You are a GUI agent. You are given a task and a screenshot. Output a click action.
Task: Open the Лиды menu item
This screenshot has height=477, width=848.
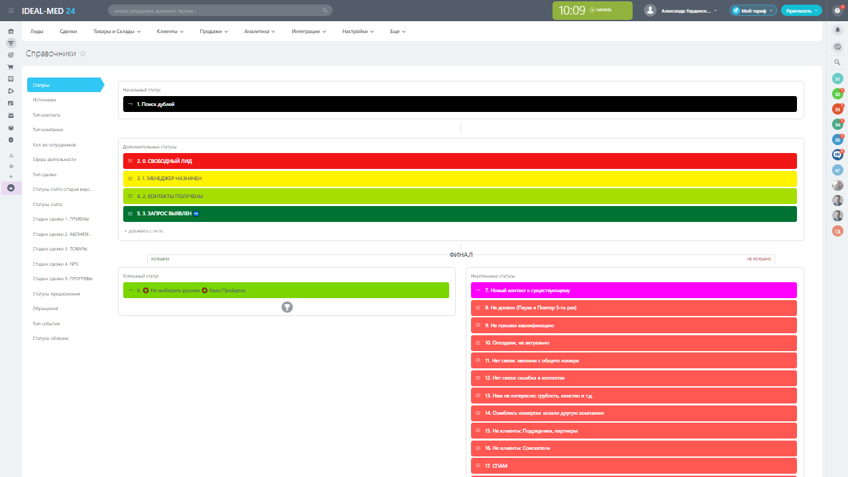(36, 31)
